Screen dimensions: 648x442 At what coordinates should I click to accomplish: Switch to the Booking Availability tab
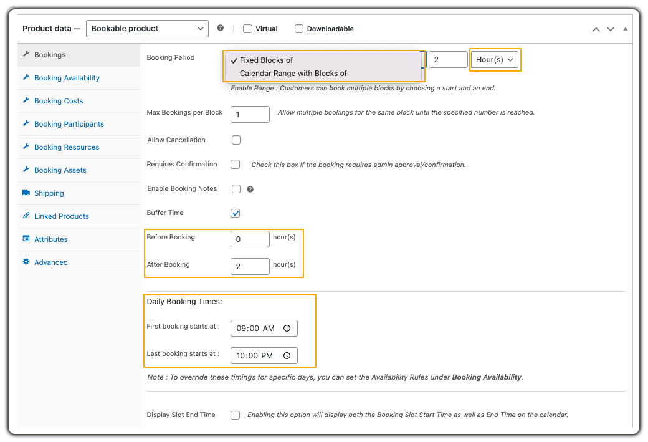(79, 78)
